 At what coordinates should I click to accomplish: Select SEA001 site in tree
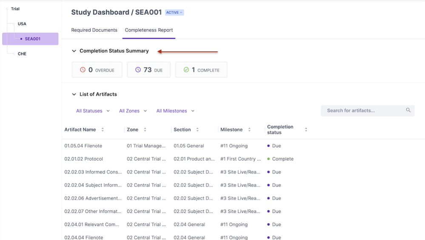[x=30, y=39]
